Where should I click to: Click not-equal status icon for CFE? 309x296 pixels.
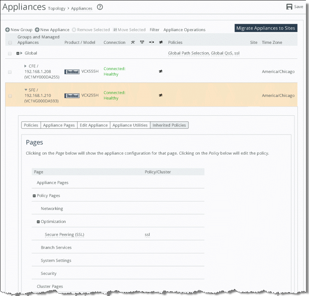pos(160,71)
